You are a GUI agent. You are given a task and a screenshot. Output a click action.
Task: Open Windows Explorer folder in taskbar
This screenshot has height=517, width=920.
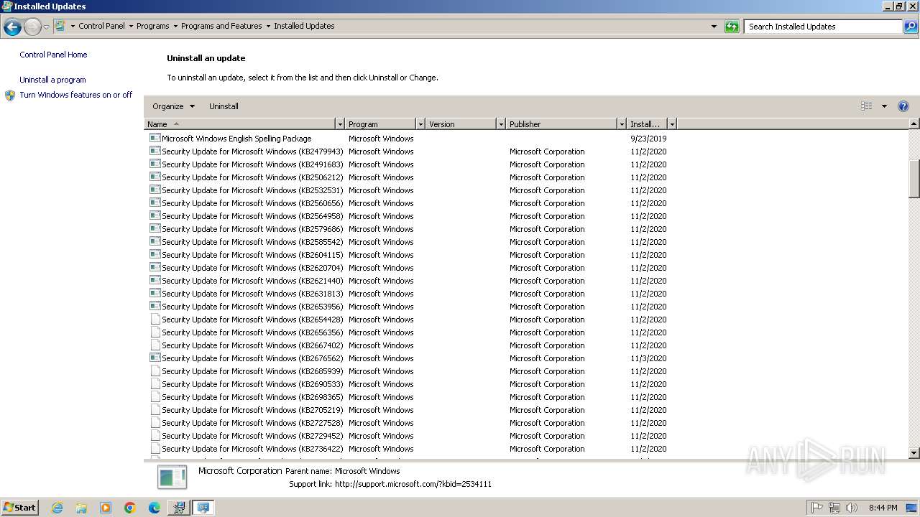[x=81, y=508]
